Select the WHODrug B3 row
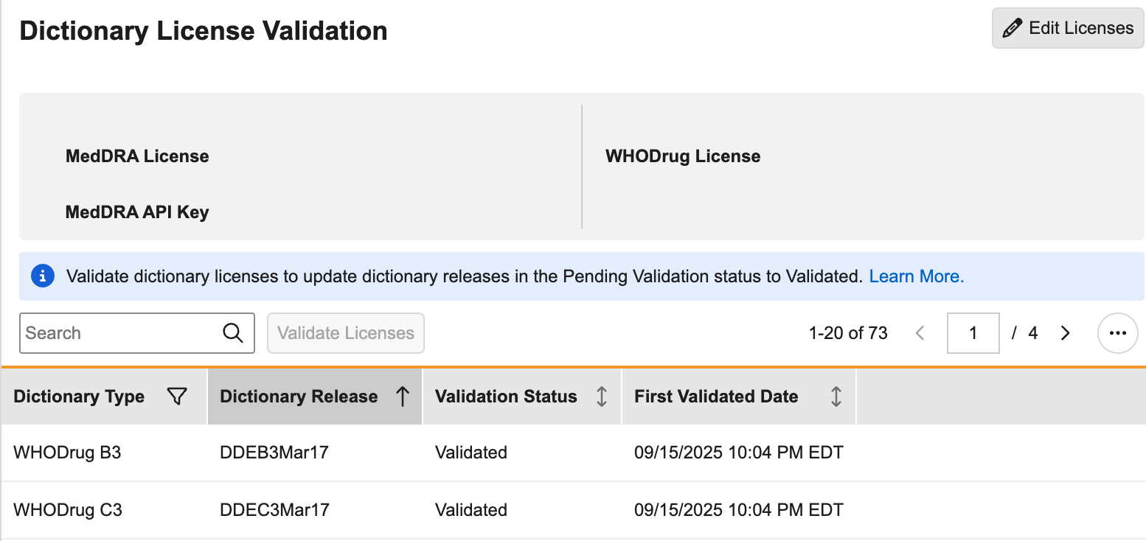This screenshot has height=541, width=1146. 67,453
